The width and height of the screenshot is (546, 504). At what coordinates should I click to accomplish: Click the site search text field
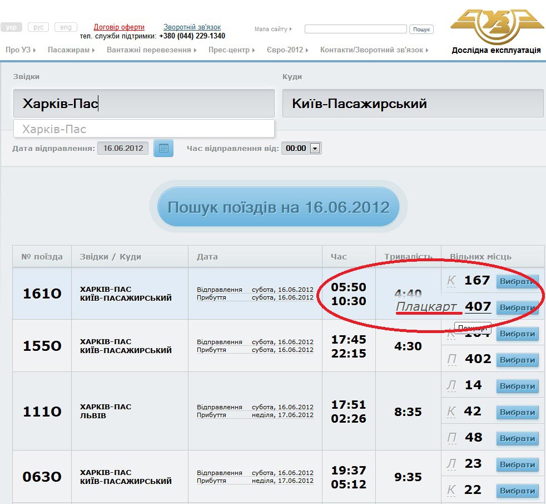point(355,29)
